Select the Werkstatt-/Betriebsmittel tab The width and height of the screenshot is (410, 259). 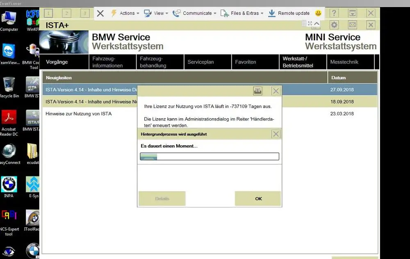[x=303, y=62]
